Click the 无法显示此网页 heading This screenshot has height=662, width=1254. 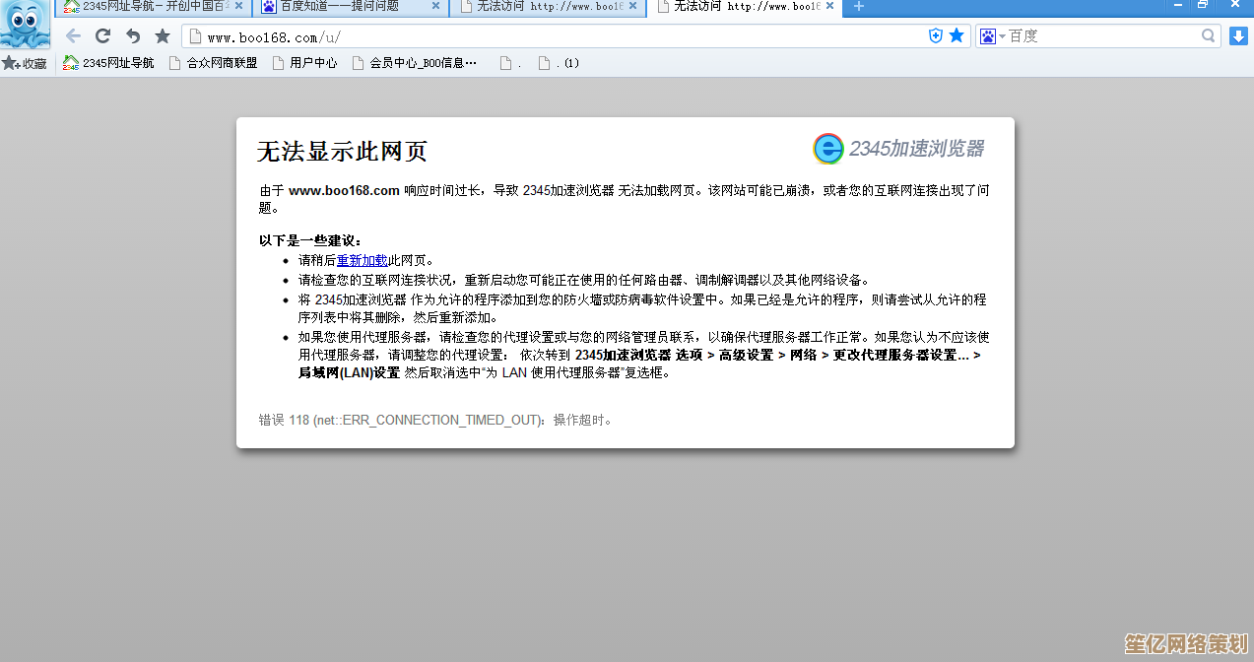pyautogui.click(x=342, y=152)
